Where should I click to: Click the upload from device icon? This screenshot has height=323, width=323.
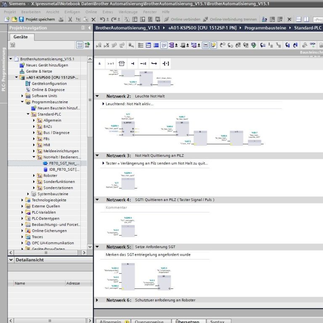[x=143, y=19]
